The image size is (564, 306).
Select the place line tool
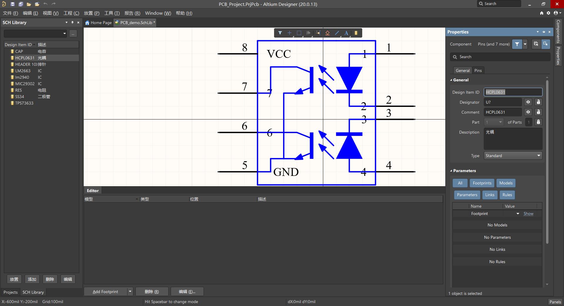[x=337, y=33]
